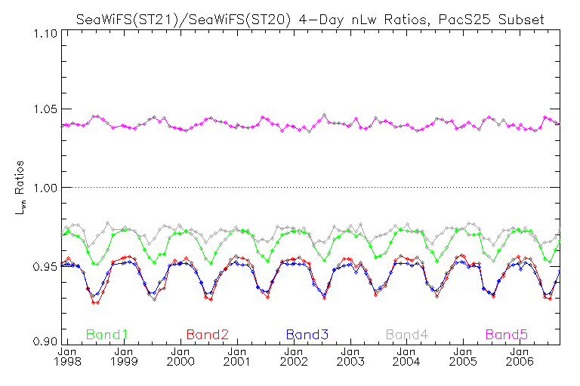This screenshot has height=386, width=580.
Task: Select the blue Band3 legend label
Action: 307,335
